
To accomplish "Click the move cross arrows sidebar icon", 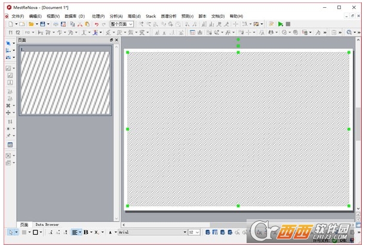I will (8, 112).
